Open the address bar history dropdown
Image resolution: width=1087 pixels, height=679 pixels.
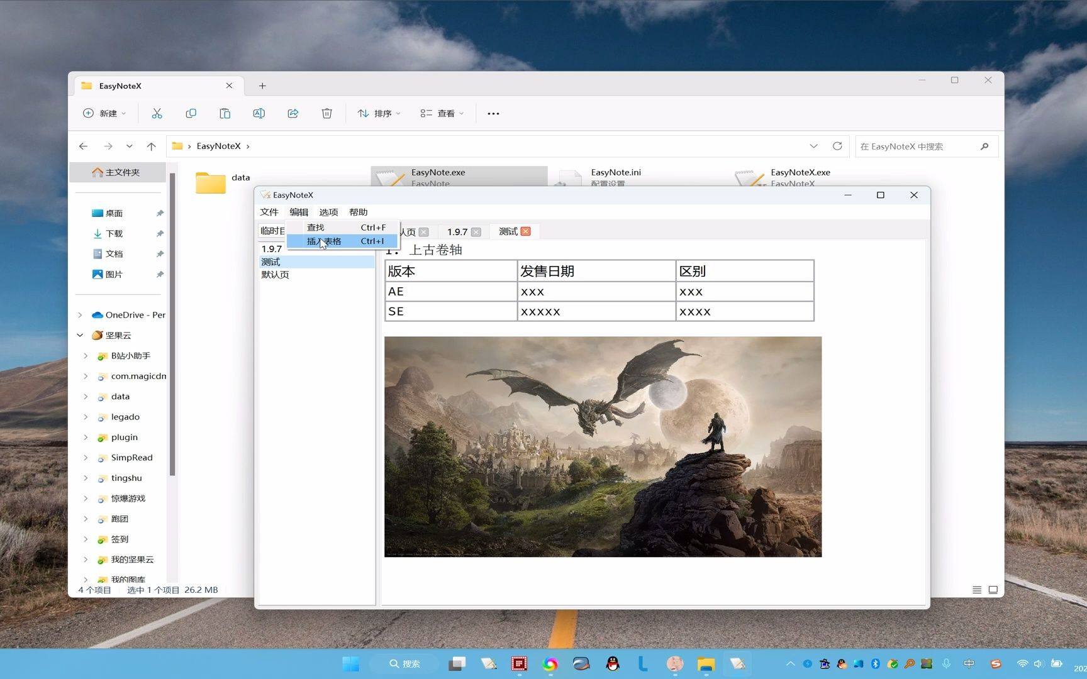[813, 146]
